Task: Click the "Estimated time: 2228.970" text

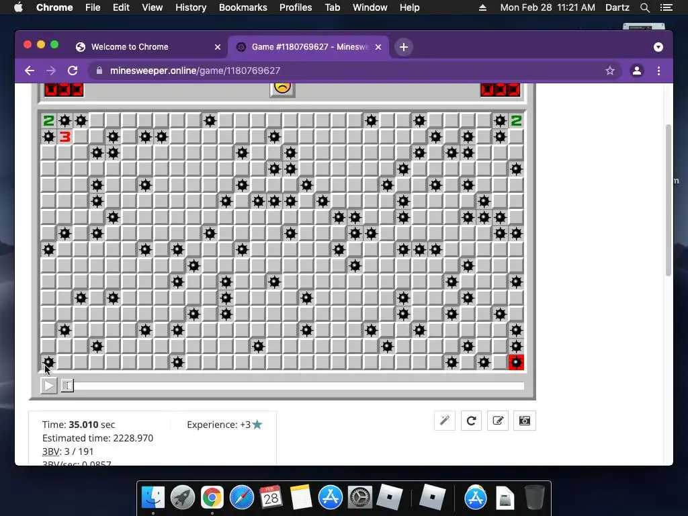Action: tap(97, 438)
